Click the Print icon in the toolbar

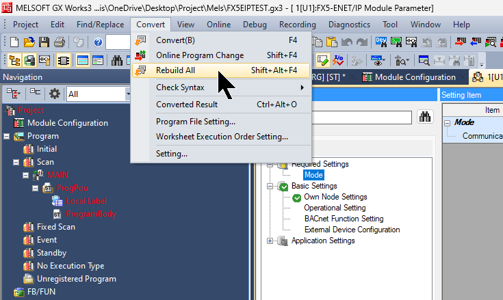click(60, 42)
